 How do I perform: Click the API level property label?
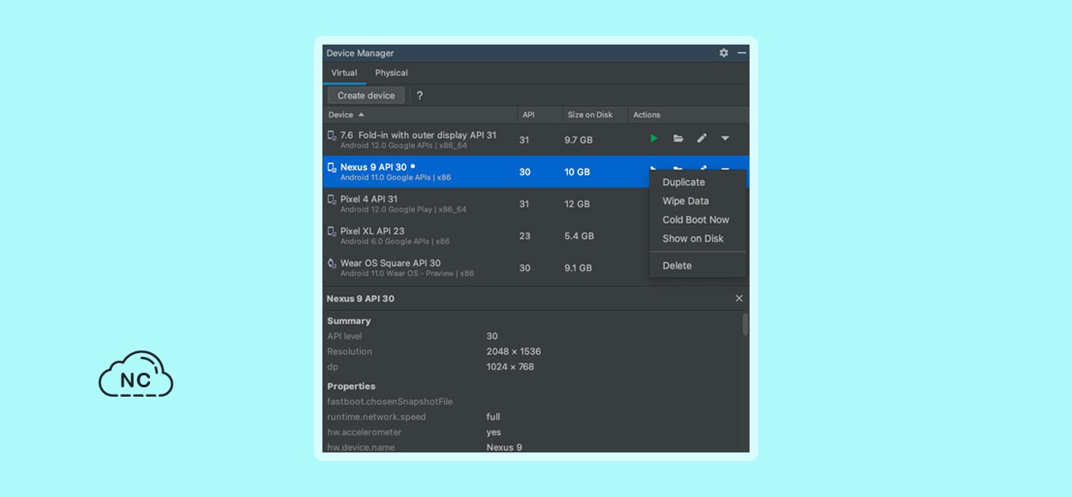(345, 336)
